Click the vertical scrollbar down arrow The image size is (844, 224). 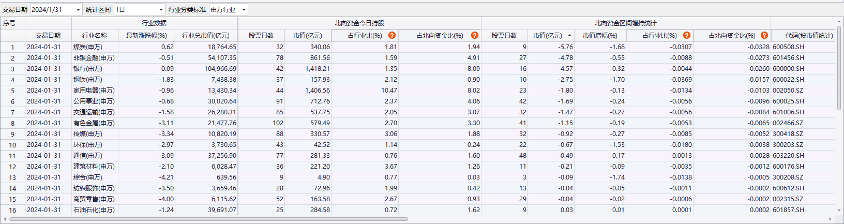[839, 211]
